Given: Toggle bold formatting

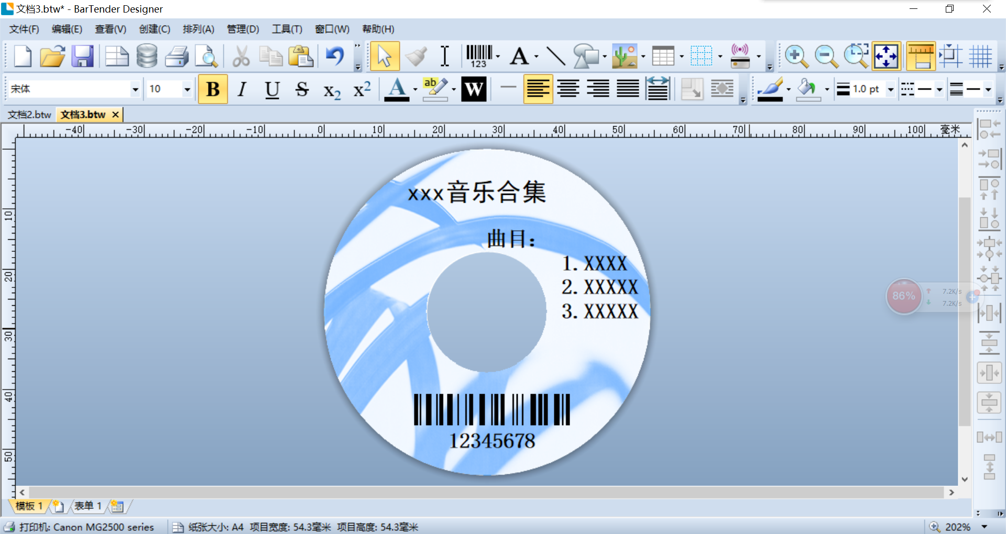Looking at the screenshot, I should click(213, 89).
